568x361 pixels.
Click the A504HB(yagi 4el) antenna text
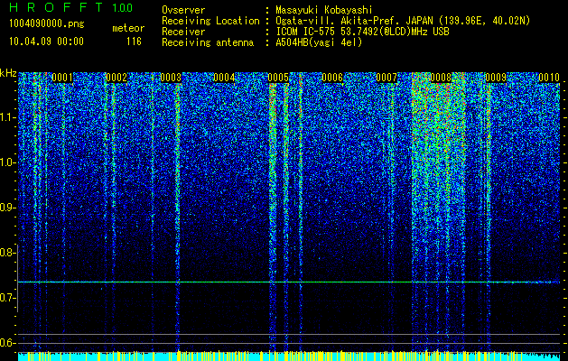click(x=319, y=42)
